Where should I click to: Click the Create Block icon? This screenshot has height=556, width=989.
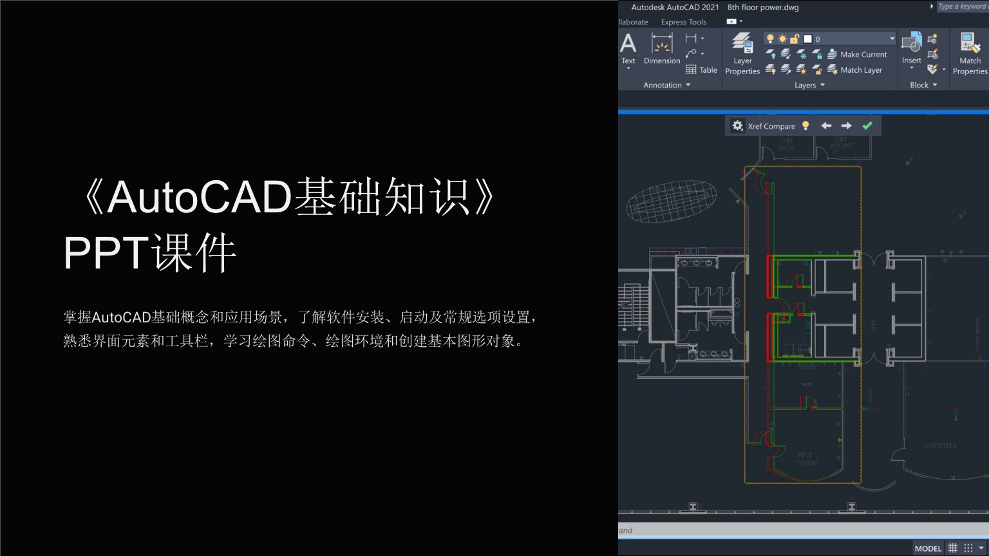coord(932,39)
